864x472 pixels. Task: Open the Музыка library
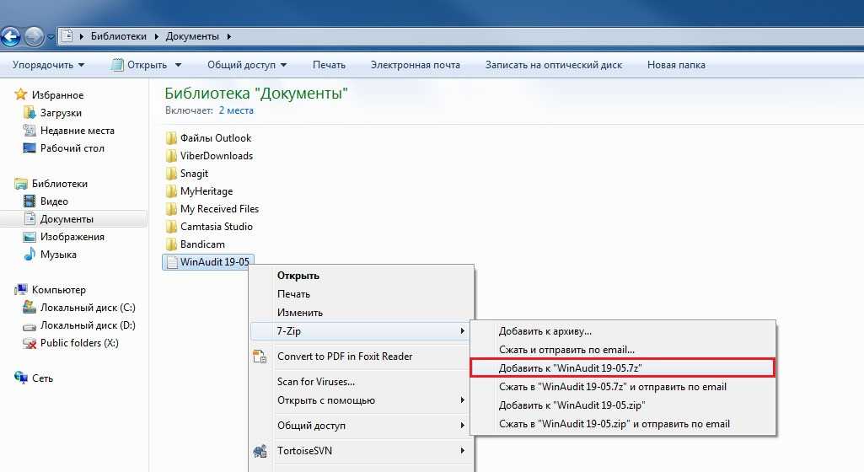(58, 255)
